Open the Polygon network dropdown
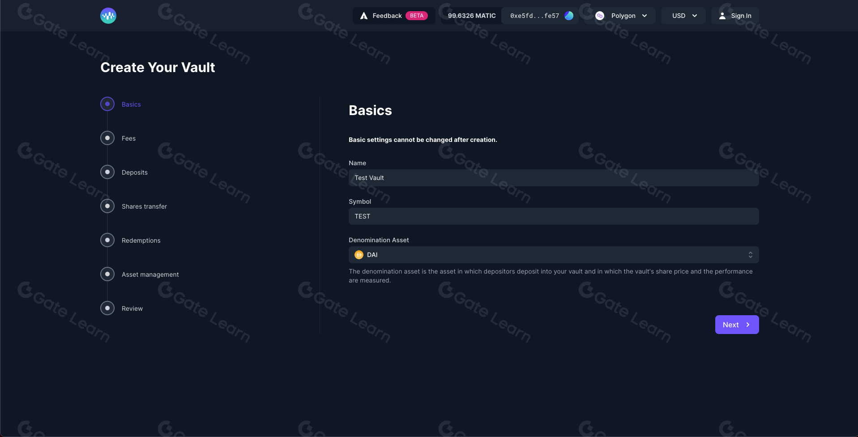 [x=623, y=16]
